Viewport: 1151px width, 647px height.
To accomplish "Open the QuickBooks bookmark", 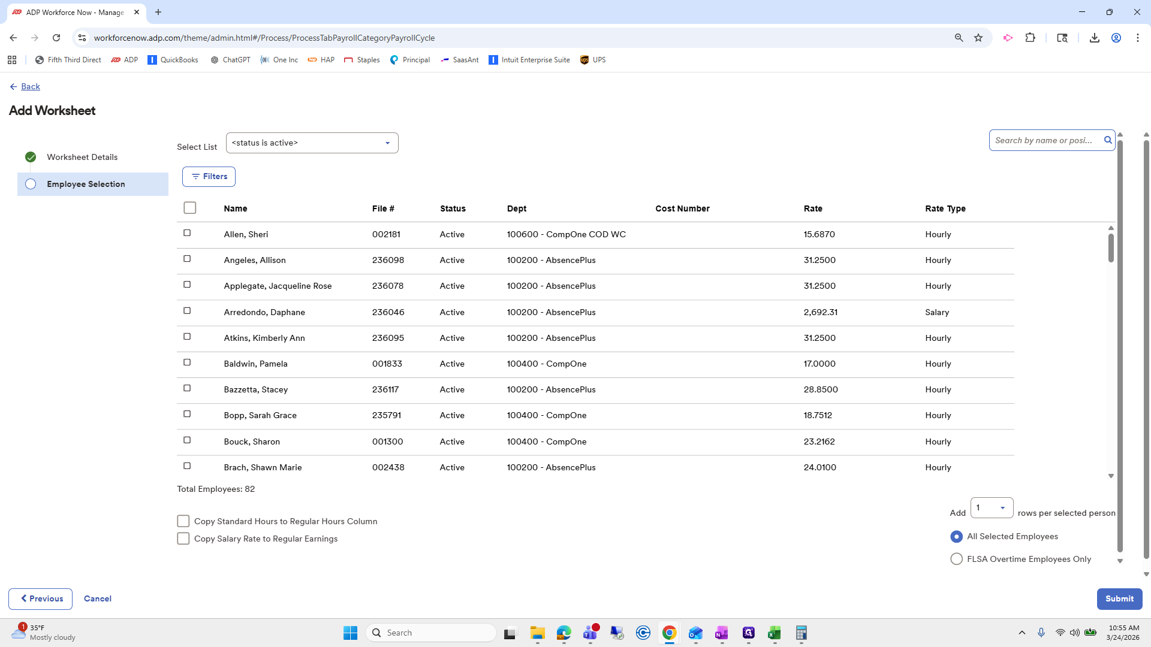I will click(x=173, y=60).
